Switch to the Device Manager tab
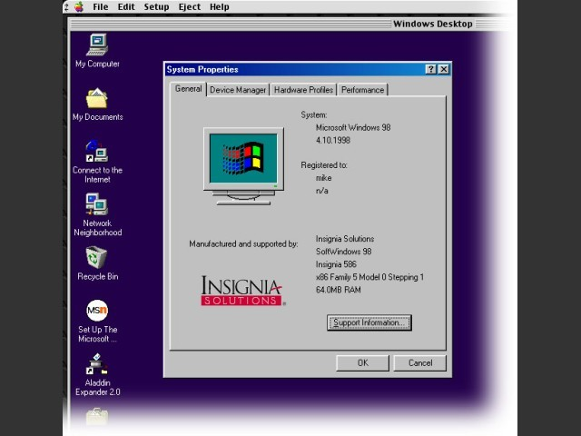 tap(238, 90)
